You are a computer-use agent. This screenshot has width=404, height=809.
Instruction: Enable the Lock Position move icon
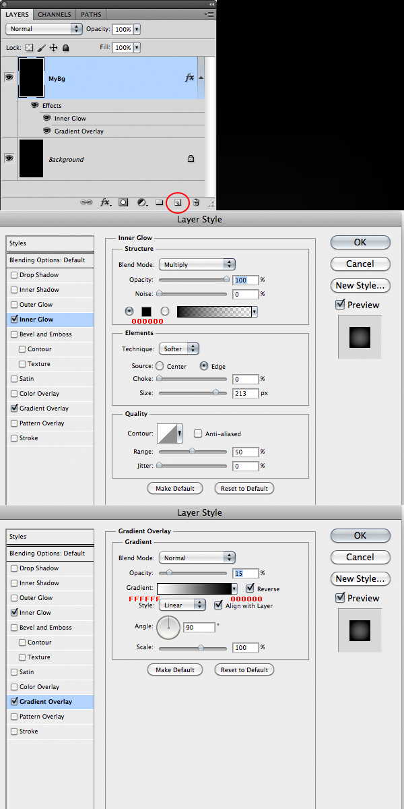click(x=54, y=48)
